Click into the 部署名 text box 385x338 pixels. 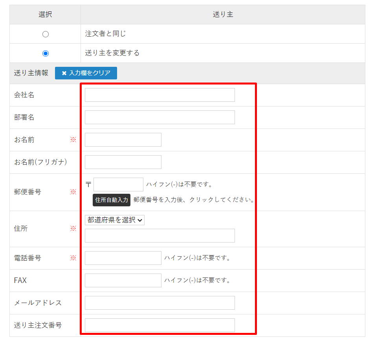159,118
